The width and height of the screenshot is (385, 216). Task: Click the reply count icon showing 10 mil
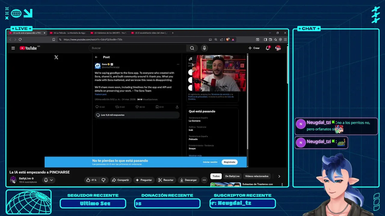tap(97, 107)
